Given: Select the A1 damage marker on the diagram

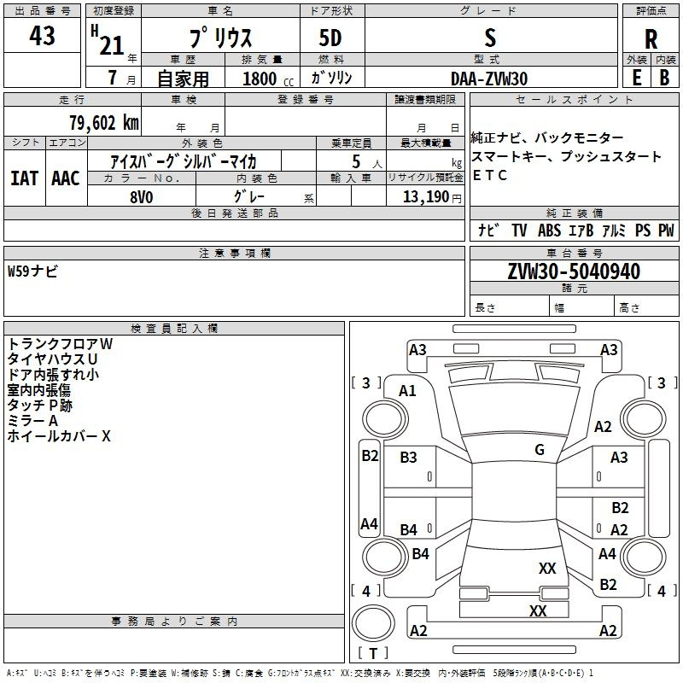Looking at the screenshot, I should coord(408,391).
